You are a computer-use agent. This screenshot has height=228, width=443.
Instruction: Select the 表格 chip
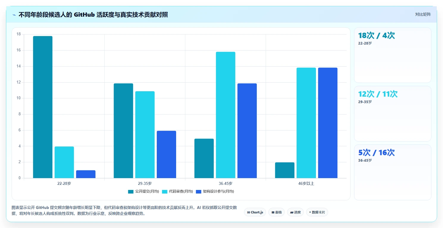click(276, 212)
